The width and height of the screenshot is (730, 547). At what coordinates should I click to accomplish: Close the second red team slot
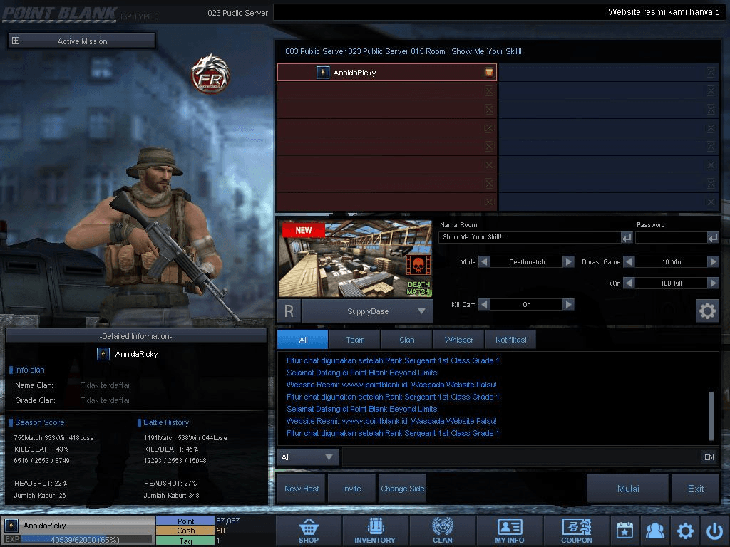tap(489, 91)
